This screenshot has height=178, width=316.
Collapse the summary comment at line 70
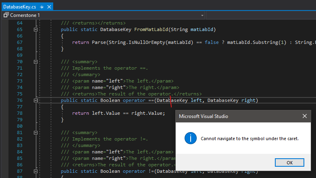tap(35, 62)
